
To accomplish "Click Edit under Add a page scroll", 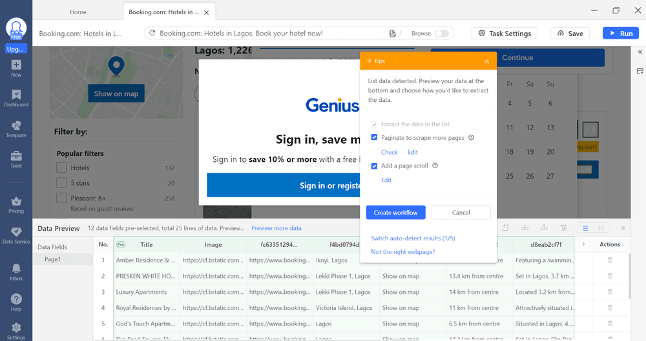I will coord(386,180).
